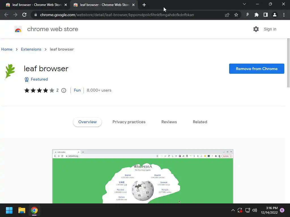Viewport: 290px width, 217px height.
Task: Click the browser back arrow
Action: (x=6, y=15)
